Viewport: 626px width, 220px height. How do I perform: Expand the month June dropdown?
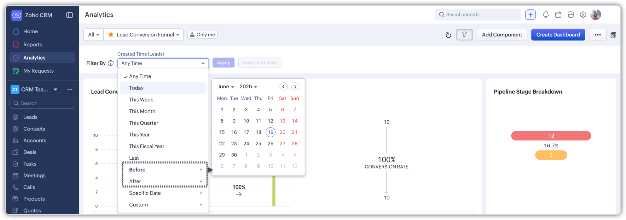226,86
